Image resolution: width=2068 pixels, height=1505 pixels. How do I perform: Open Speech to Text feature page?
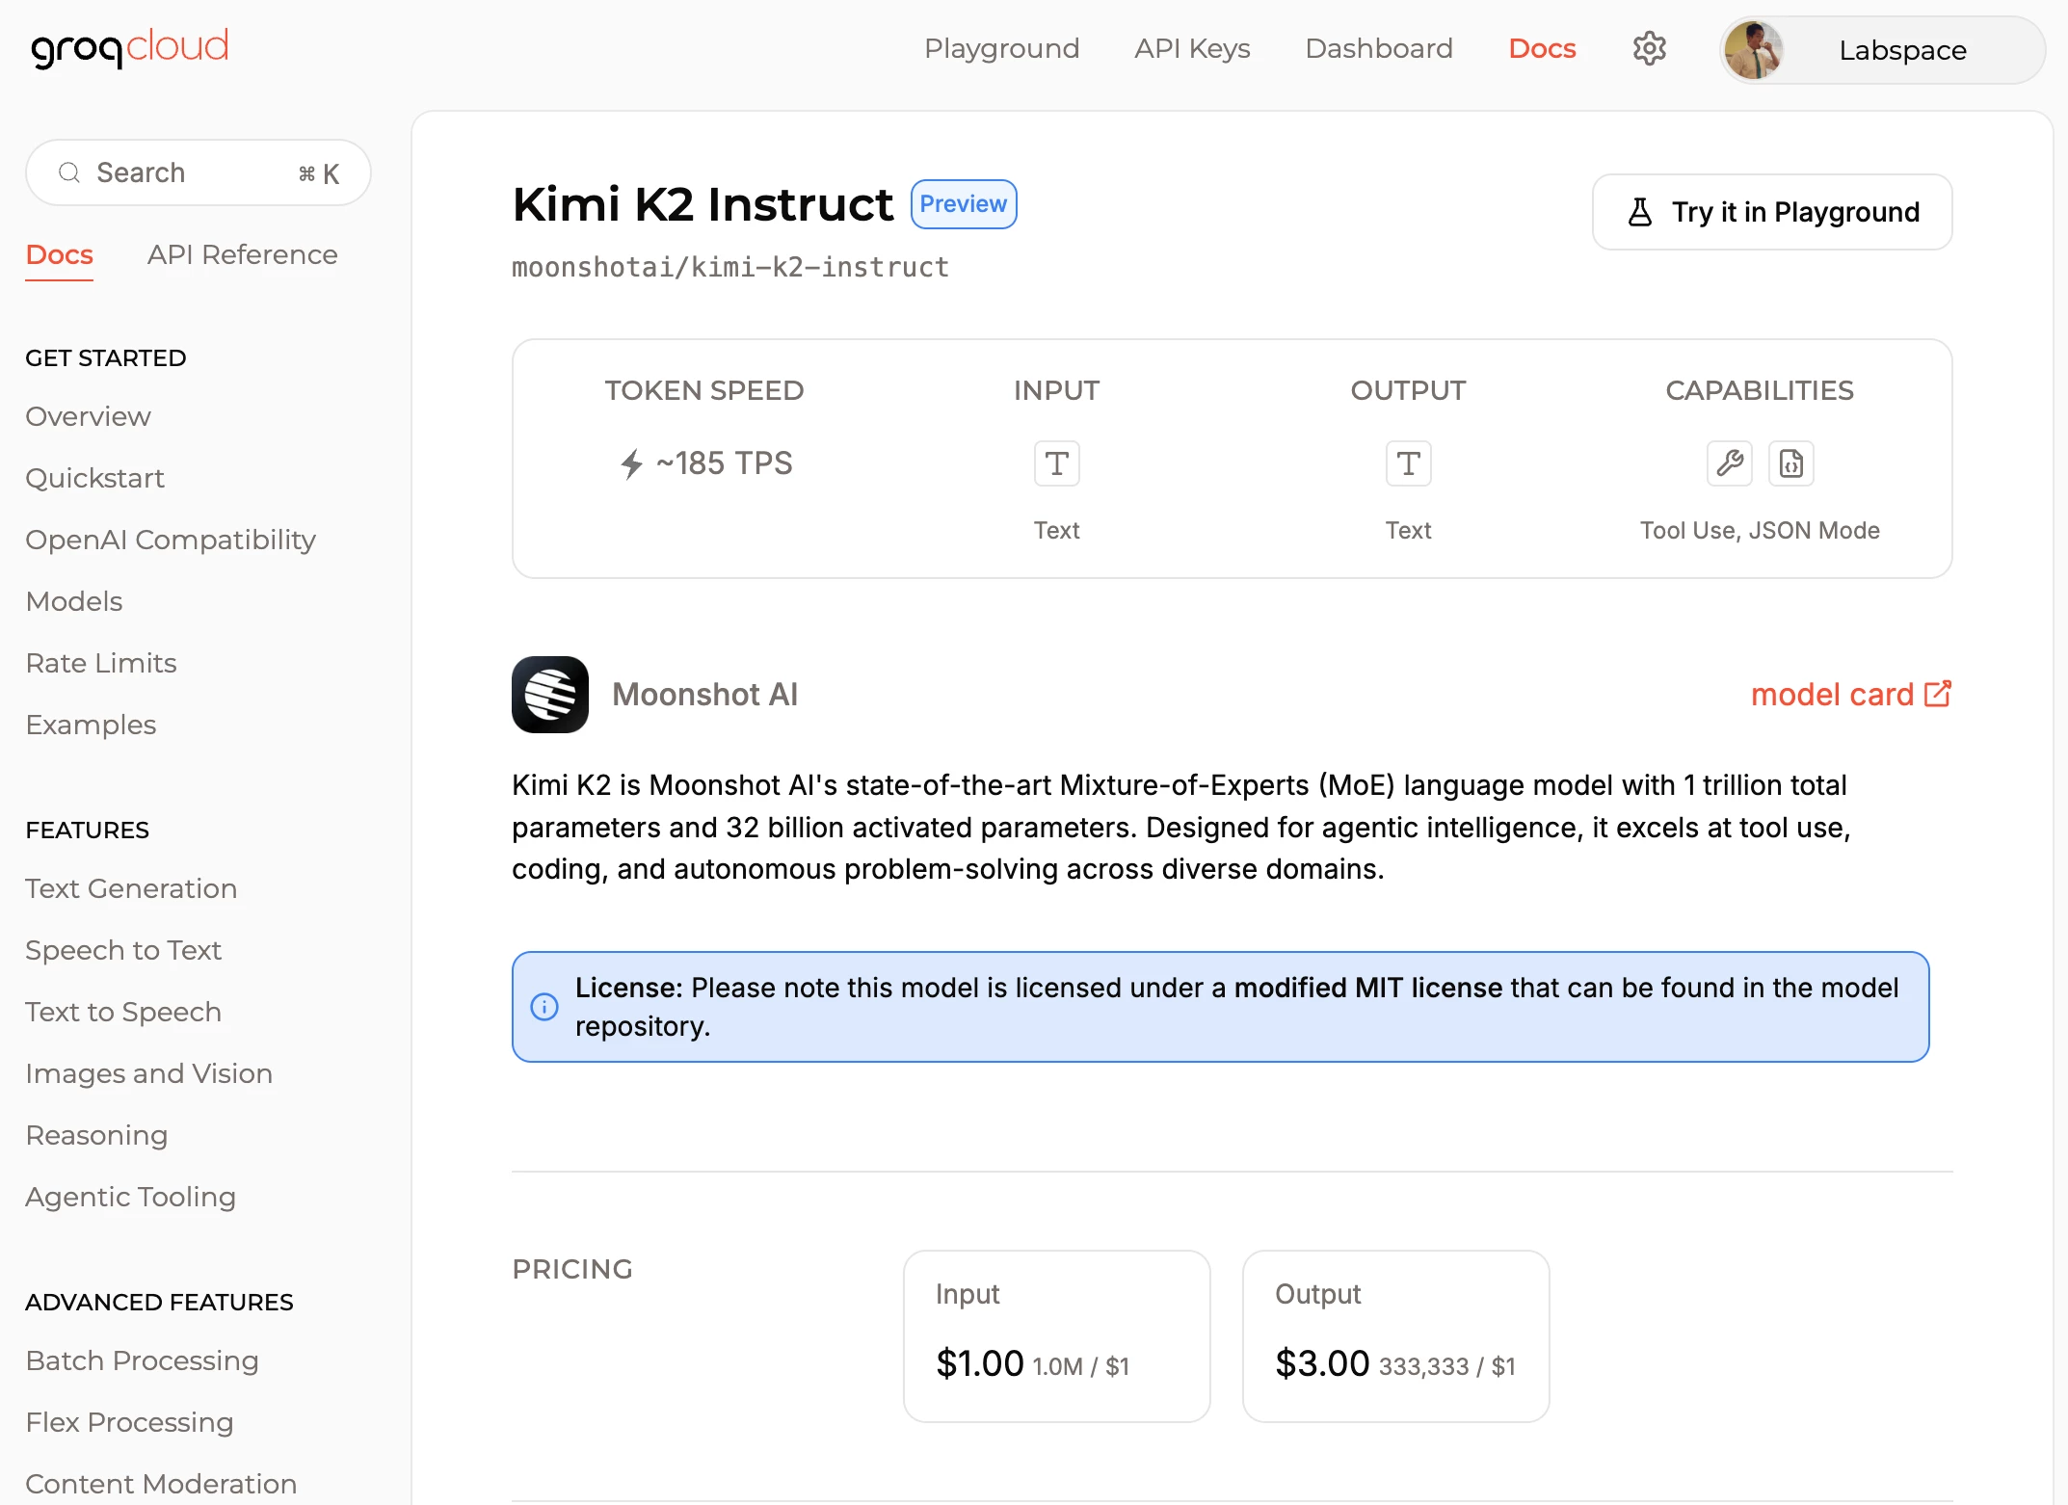123,951
